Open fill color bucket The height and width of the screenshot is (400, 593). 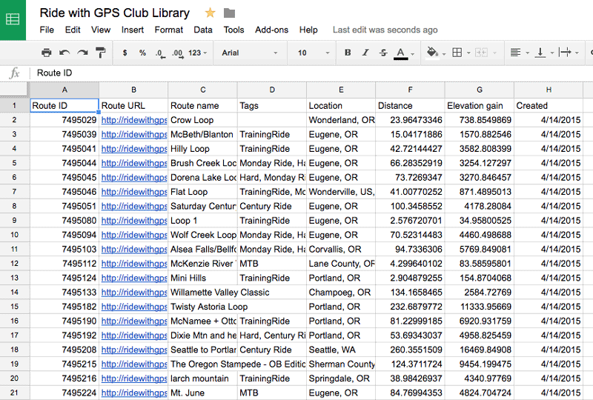pos(432,53)
